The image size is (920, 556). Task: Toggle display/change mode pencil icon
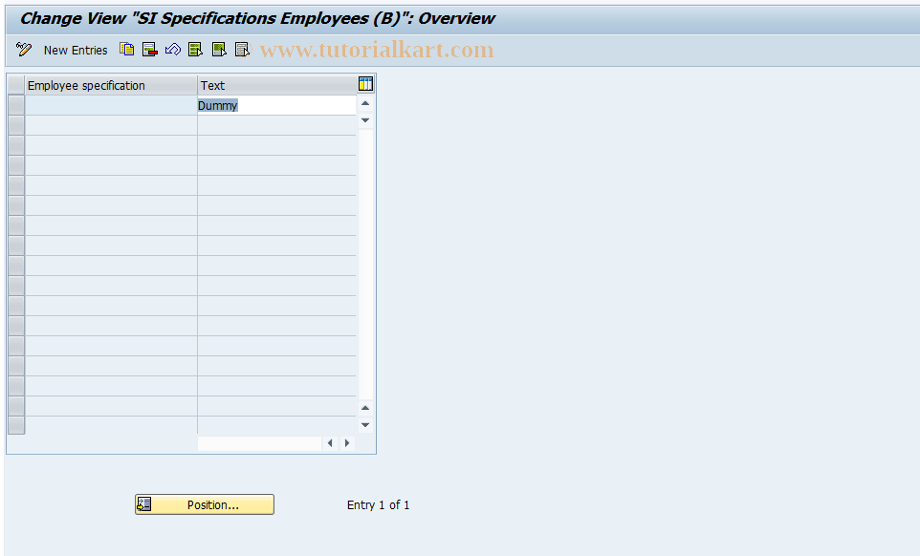click(x=24, y=50)
